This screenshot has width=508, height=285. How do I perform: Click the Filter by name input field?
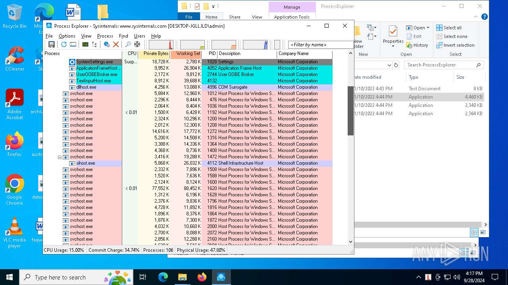320,45
